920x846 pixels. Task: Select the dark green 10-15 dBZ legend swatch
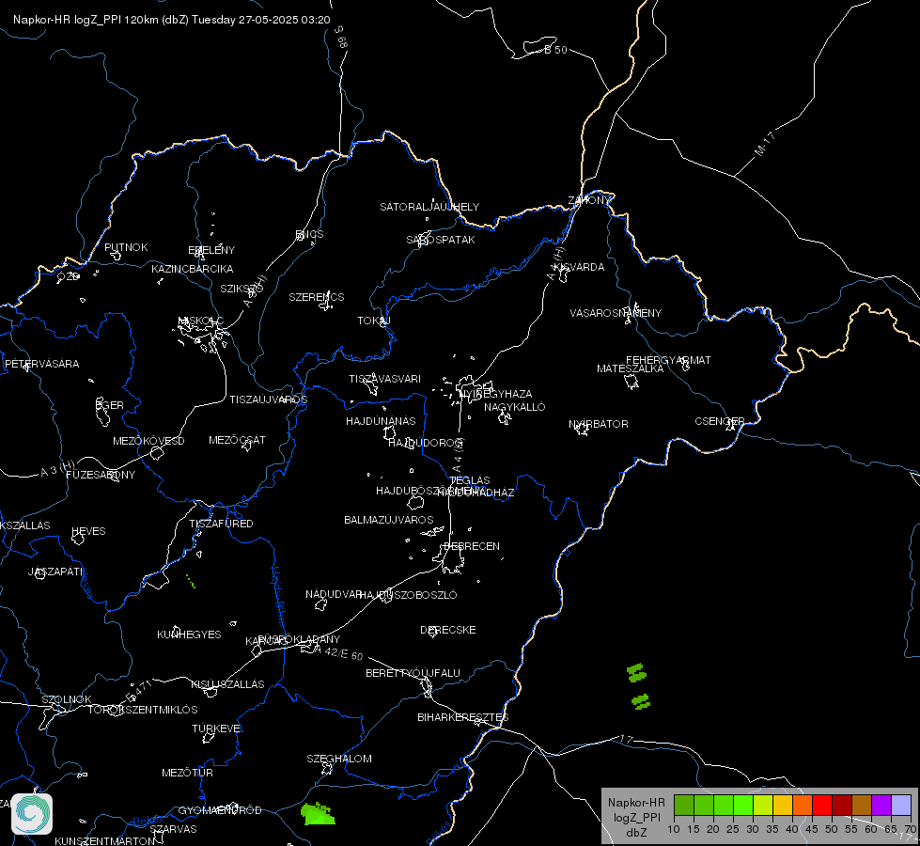pyautogui.click(x=683, y=806)
